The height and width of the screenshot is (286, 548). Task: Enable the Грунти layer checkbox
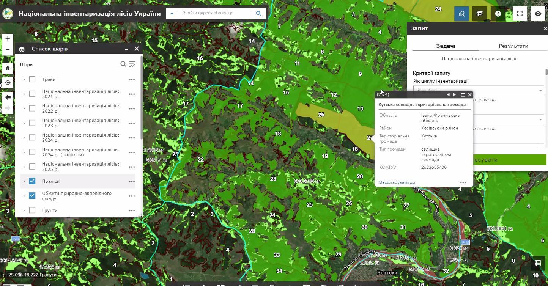pos(32,210)
